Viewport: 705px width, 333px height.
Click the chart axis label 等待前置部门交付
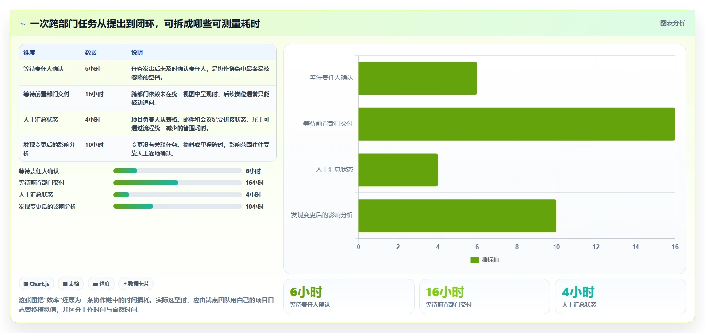328,123
